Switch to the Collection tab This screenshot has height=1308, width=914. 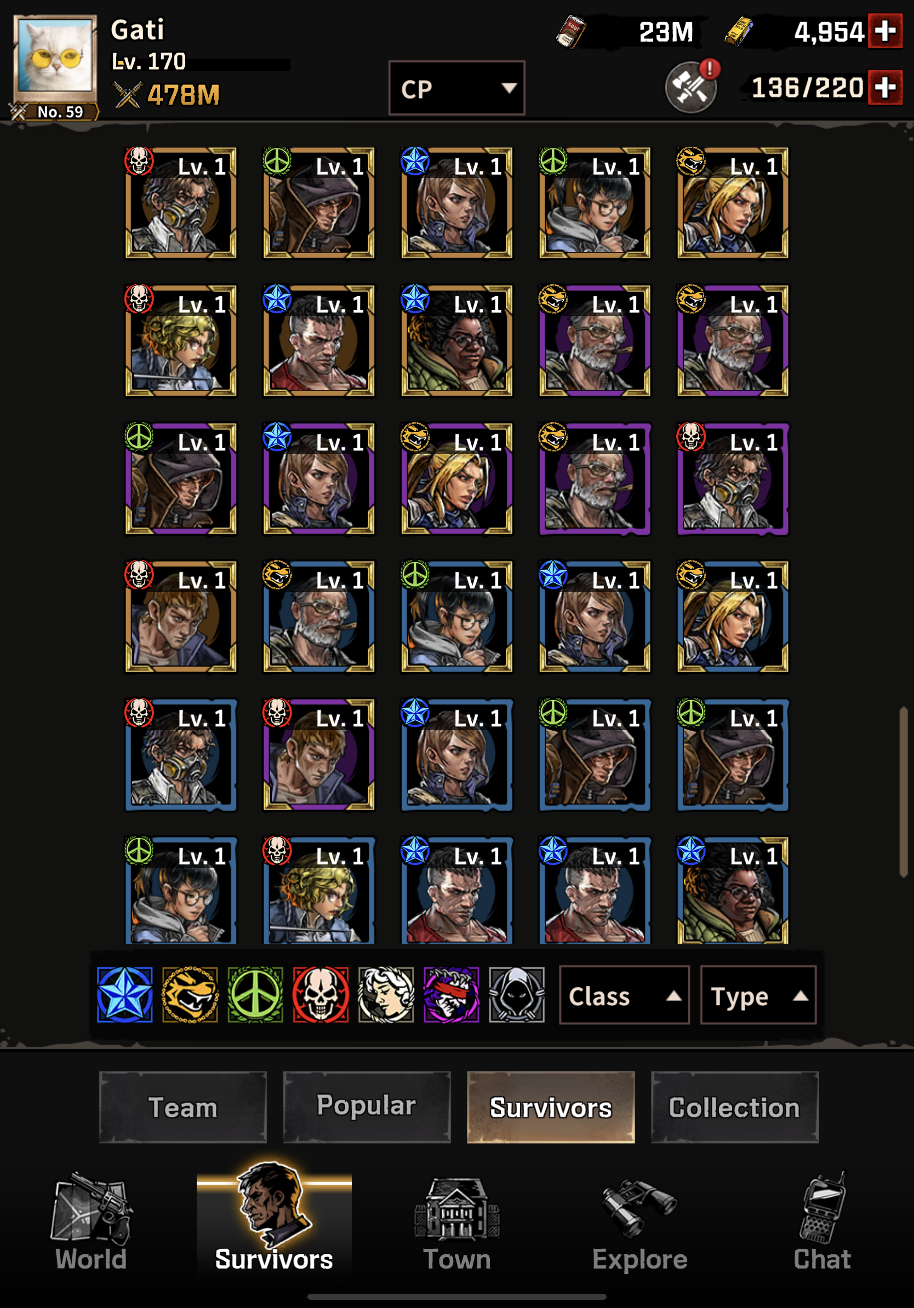tap(734, 1107)
